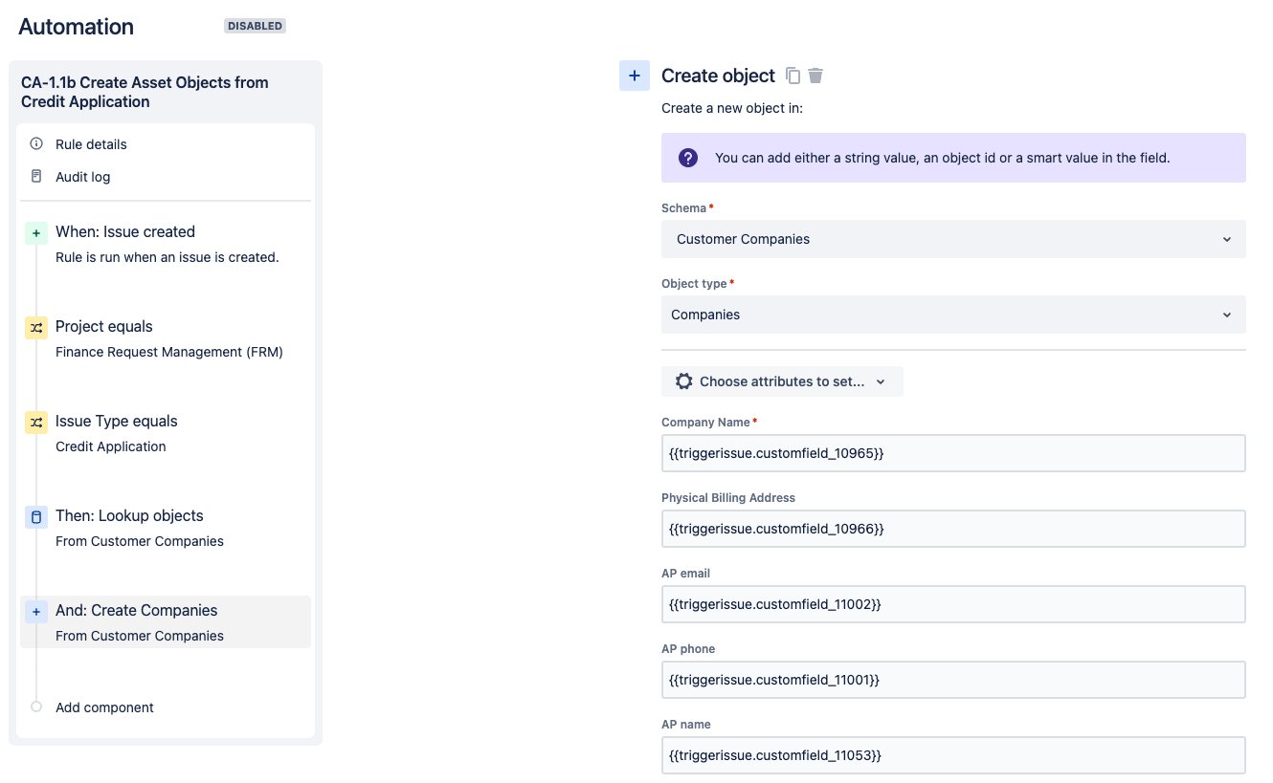Click the gear icon on Choose attributes button
The height and width of the screenshot is (783, 1273).
(x=683, y=381)
